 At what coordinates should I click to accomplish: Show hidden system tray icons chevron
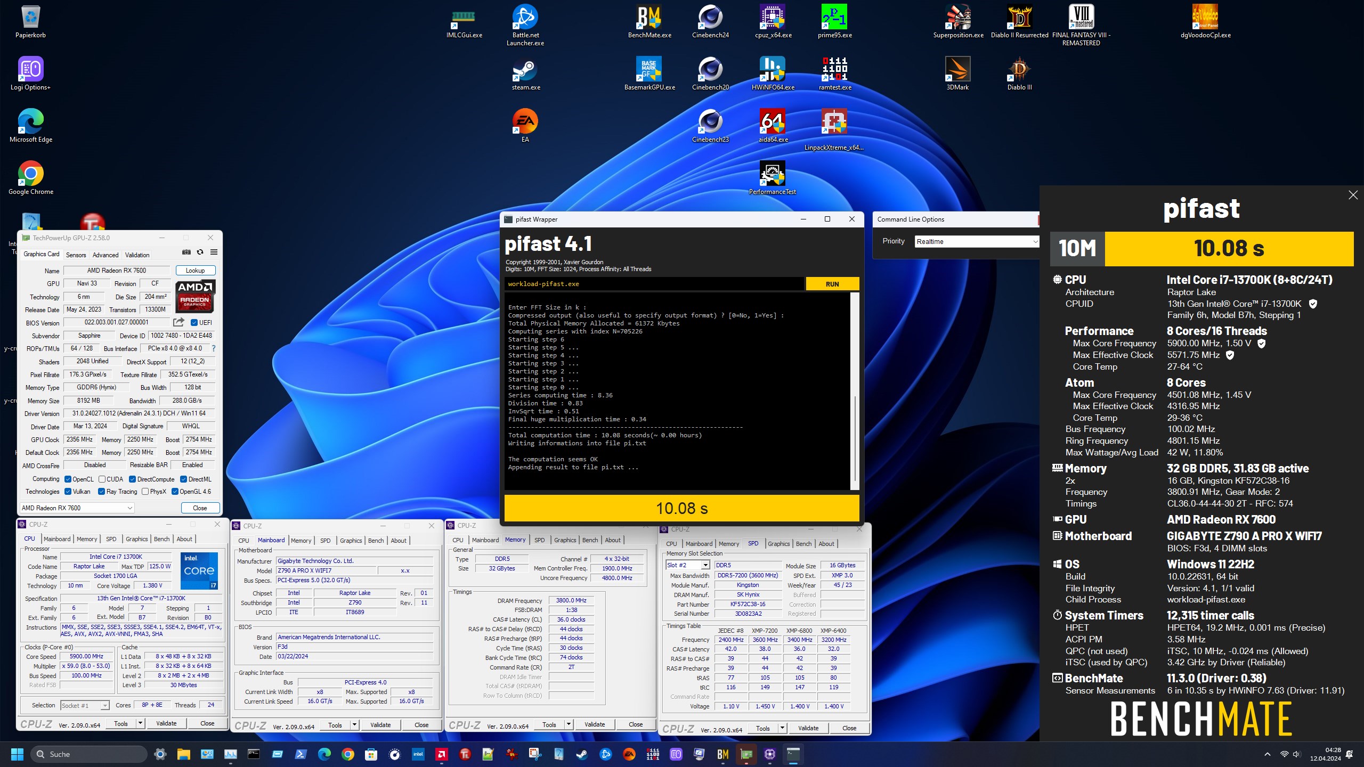pos(1268,754)
